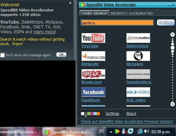Open the Premium Version promotion link
Viewport: 176px width, 136px height.
coord(127,121)
